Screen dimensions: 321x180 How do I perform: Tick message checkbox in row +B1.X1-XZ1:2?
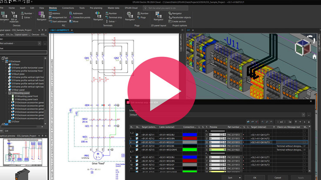click(304, 138)
